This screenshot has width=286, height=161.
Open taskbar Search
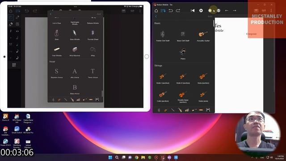(x=117, y=157)
